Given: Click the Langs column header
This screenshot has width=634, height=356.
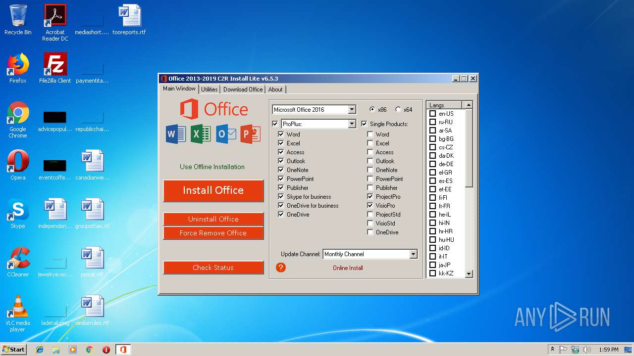Looking at the screenshot, I should pyautogui.click(x=444, y=105).
